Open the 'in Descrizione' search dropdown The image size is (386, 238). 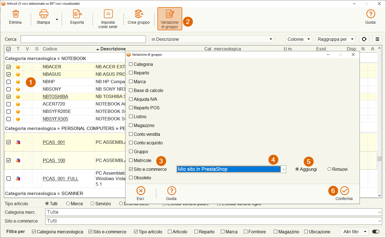[212, 39]
